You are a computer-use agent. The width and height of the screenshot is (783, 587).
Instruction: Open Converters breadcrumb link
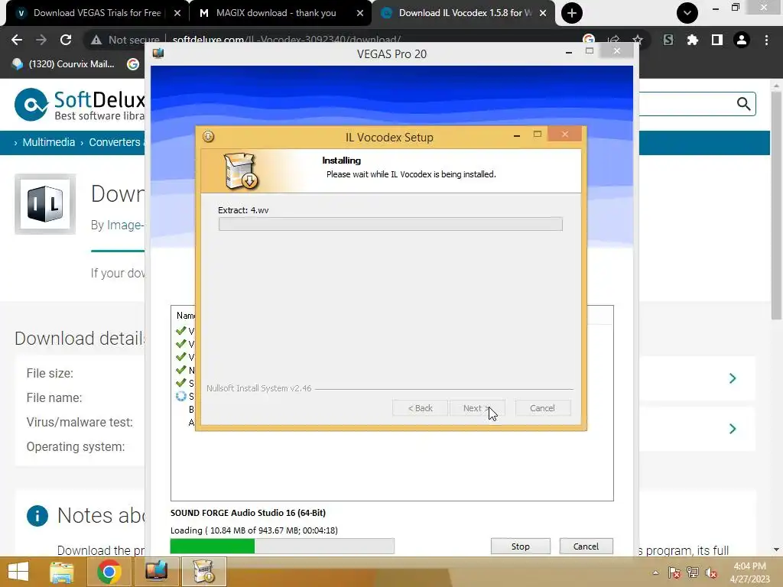tap(115, 142)
